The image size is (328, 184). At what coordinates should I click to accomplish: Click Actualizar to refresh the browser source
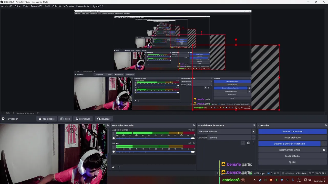(104, 119)
